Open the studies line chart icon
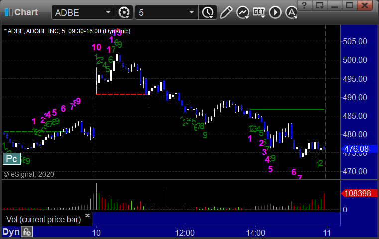Viewport: 379px width, 239px height. tap(243, 12)
